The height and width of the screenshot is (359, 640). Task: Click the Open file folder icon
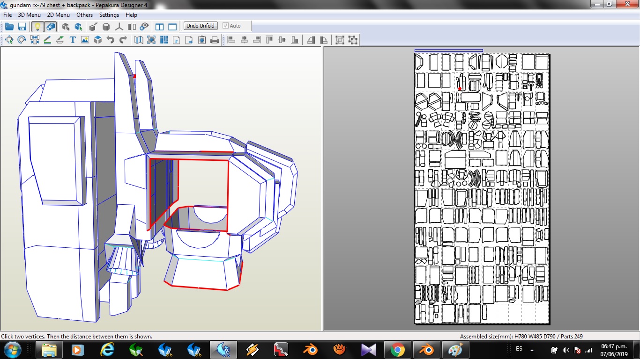click(9, 26)
